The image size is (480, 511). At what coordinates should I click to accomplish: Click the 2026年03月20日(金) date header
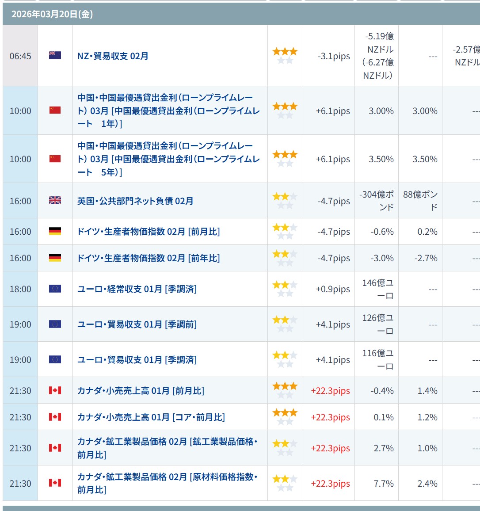[52, 14]
